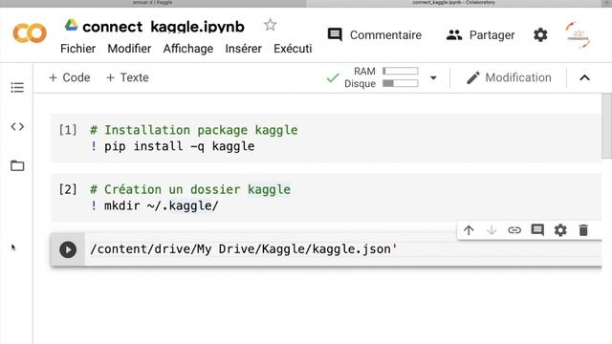Add a comment to the cell

coord(537,230)
